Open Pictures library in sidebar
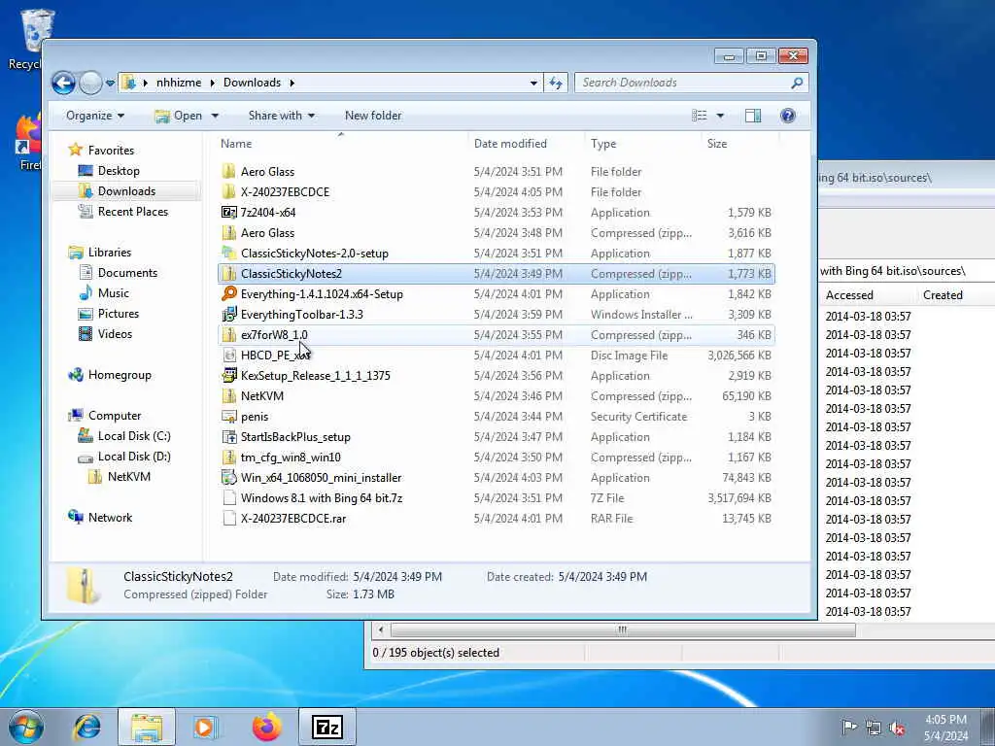This screenshot has width=995, height=746. point(118,314)
